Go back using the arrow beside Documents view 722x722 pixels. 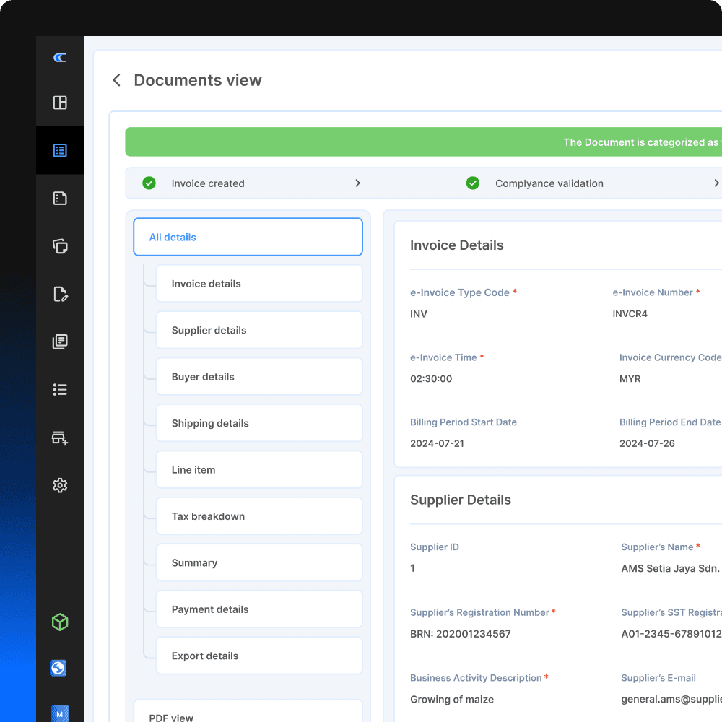(x=116, y=80)
